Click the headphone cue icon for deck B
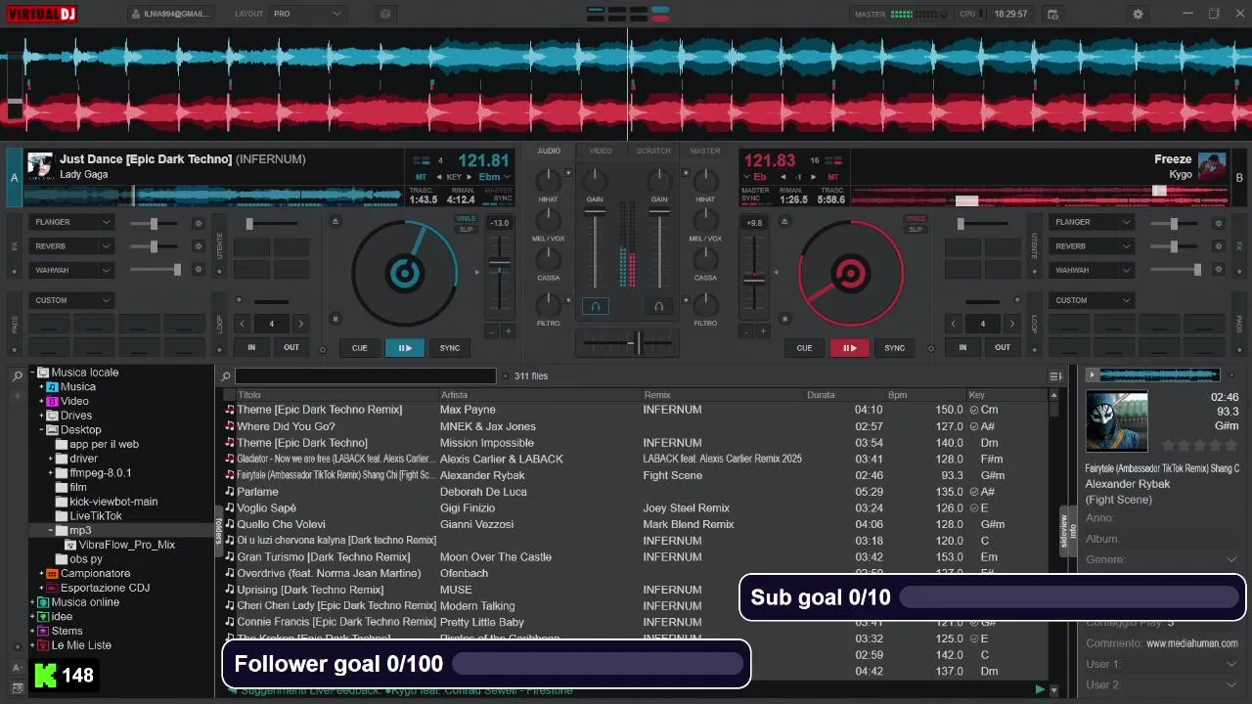 pyautogui.click(x=659, y=306)
